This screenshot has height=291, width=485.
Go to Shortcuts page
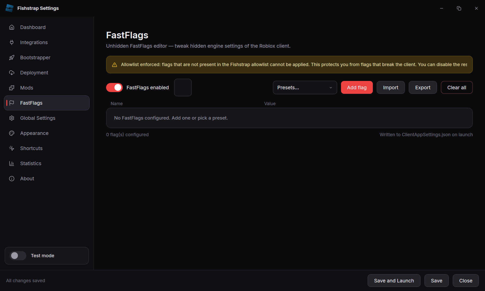(x=47, y=148)
